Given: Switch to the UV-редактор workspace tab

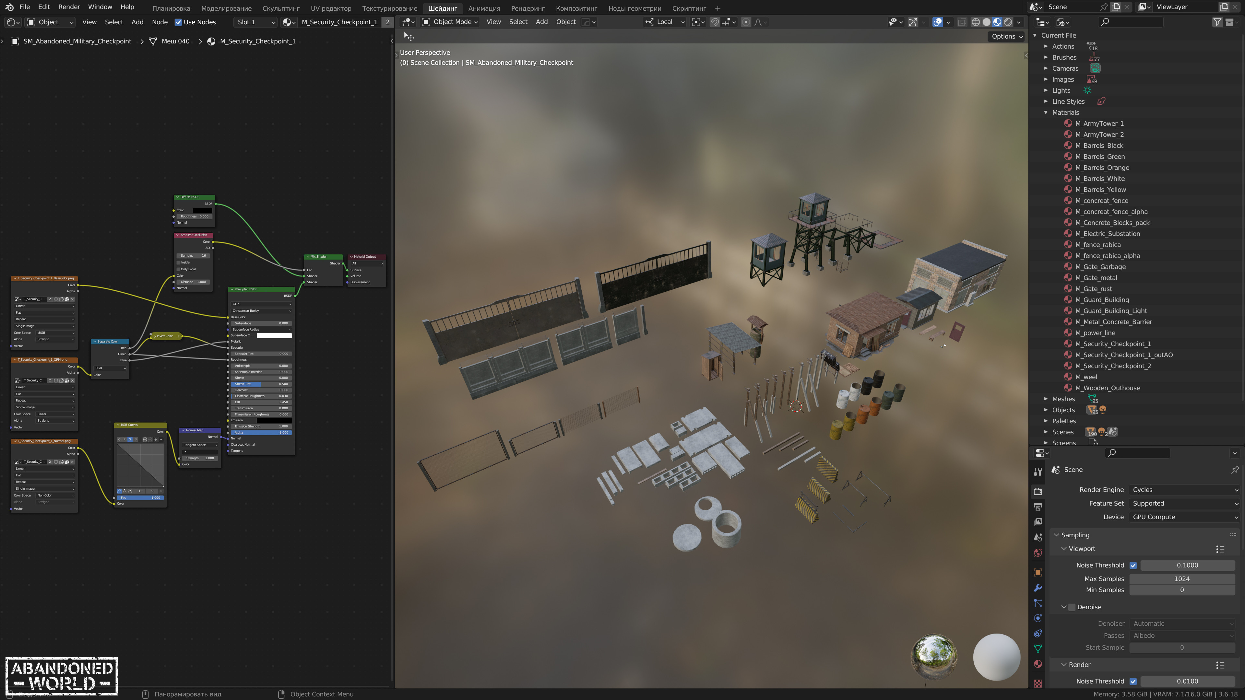Looking at the screenshot, I should point(331,8).
